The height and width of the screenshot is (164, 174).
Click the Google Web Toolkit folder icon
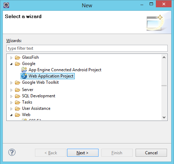[x=17, y=82]
